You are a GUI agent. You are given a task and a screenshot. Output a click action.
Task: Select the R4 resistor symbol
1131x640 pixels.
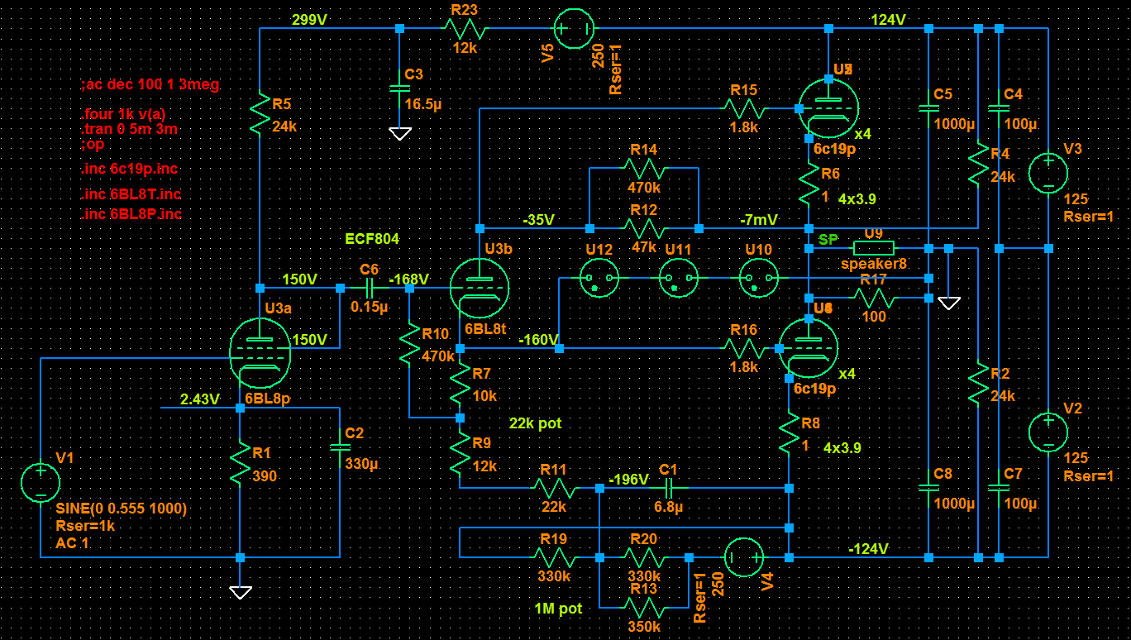979,164
